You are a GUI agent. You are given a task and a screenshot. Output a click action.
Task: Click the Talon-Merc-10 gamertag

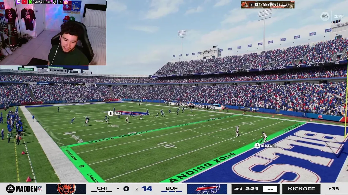[271, 5]
